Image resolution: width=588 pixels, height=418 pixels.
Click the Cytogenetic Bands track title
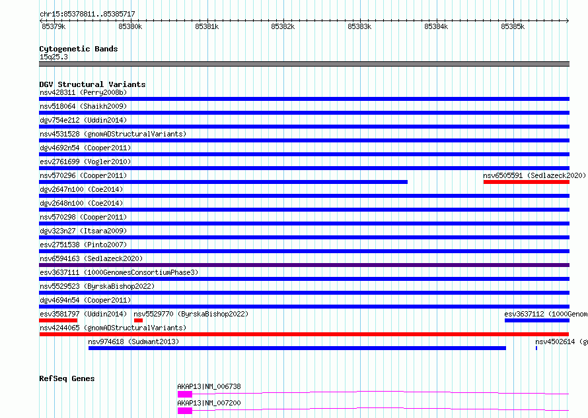point(79,49)
